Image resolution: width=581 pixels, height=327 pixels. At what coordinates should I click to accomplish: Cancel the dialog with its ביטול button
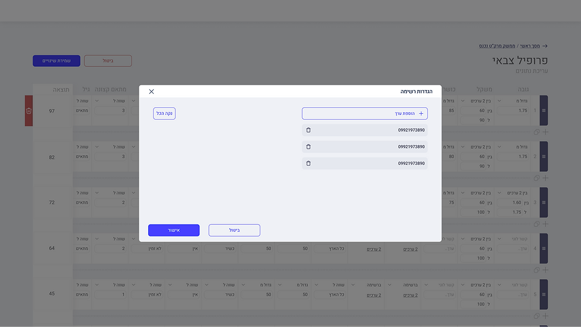click(x=234, y=230)
